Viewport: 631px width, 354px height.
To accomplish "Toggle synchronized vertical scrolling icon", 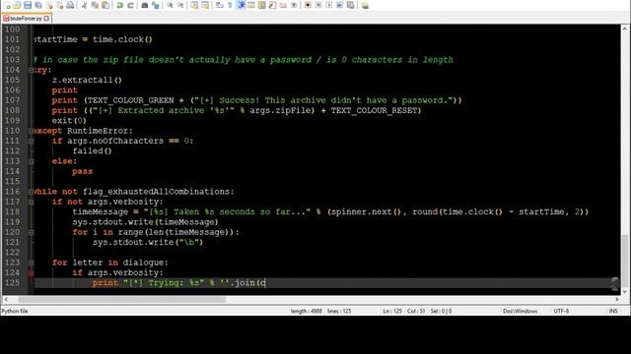I will 194,5.
